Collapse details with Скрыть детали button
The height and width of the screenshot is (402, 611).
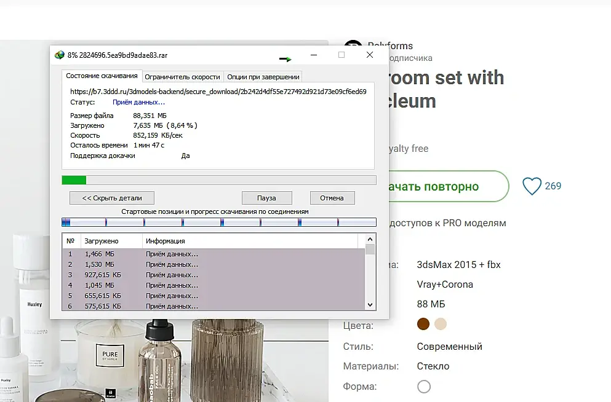[112, 198]
